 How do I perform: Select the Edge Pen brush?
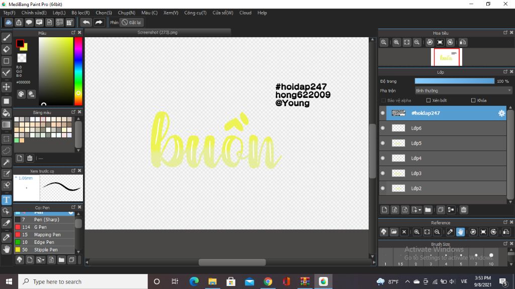(x=44, y=242)
